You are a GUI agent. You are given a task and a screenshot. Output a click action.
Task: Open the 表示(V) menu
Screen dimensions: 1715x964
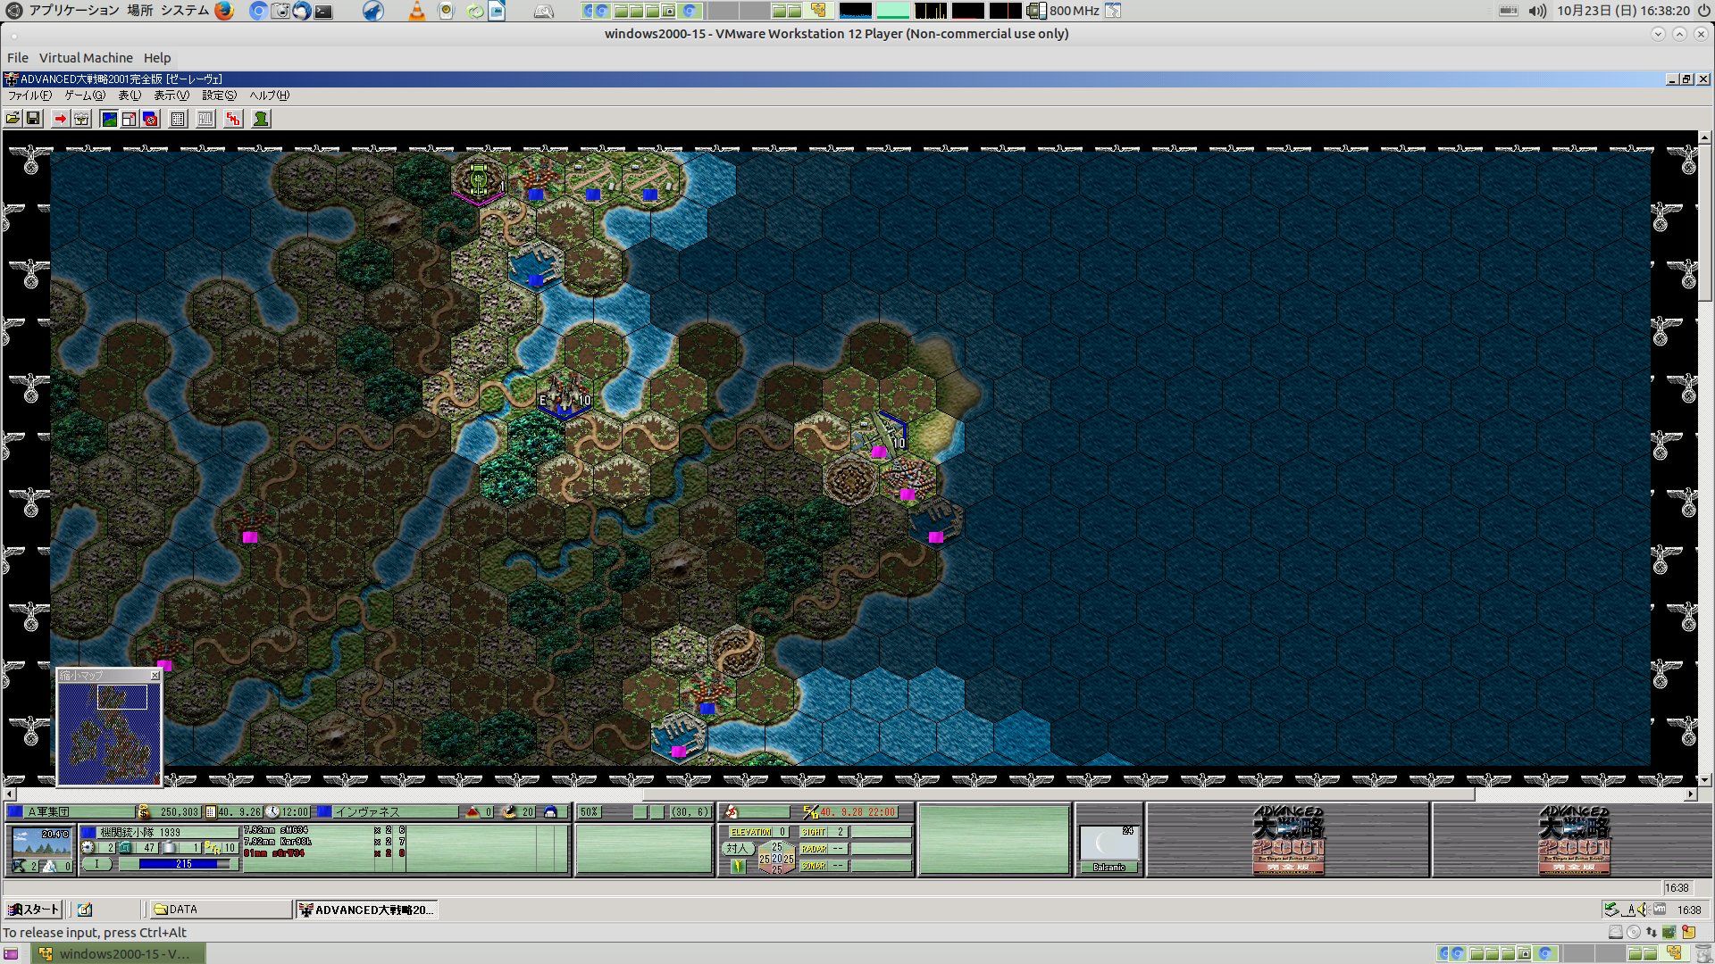point(171,96)
